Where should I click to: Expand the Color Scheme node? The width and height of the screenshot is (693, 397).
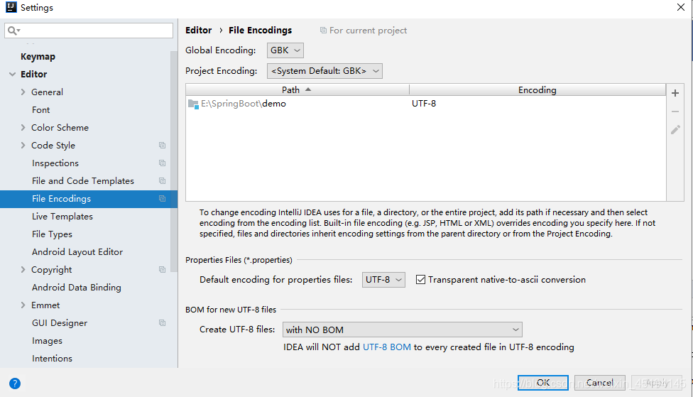click(x=23, y=127)
